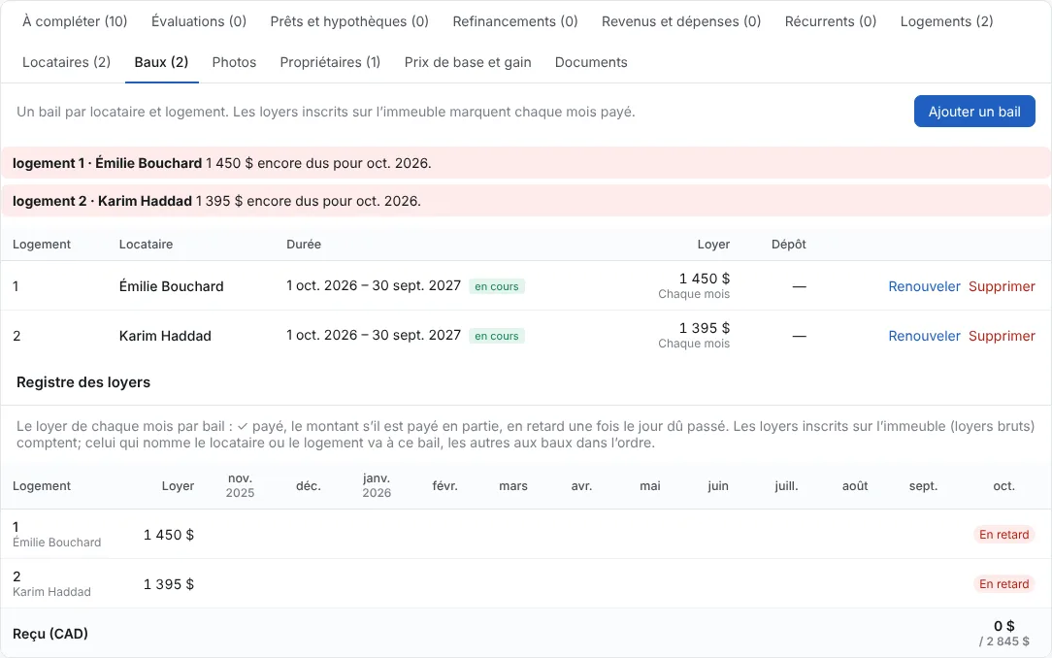
Task: Click the Reçu (CAD) row label
Action: (50, 634)
